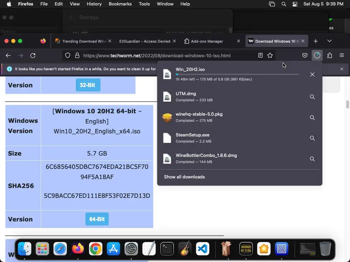Open the macOS Window menu
This screenshot has height=262, width=350.
tap(165, 4)
